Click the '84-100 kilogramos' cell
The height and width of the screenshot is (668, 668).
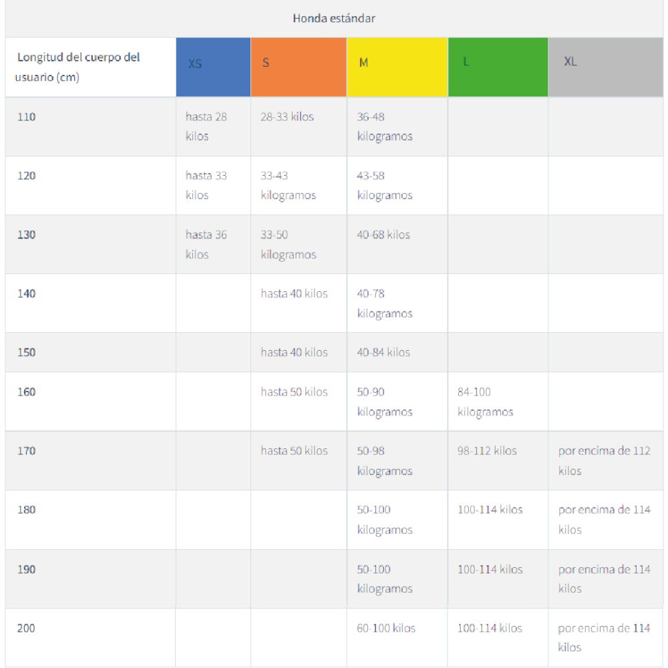coord(486,401)
